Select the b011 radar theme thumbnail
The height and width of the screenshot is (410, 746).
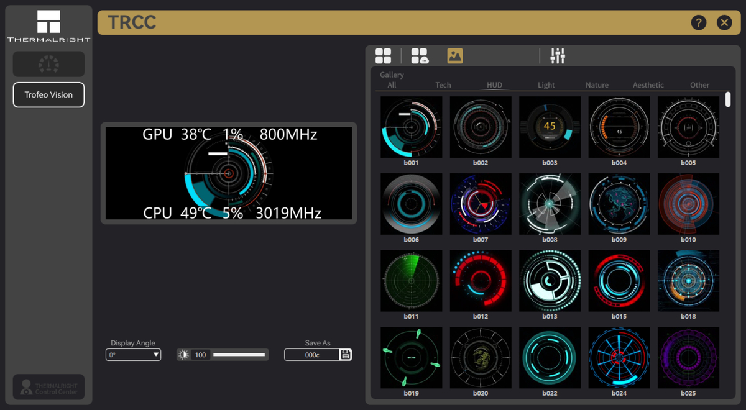pyautogui.click(x=411, y=281)
